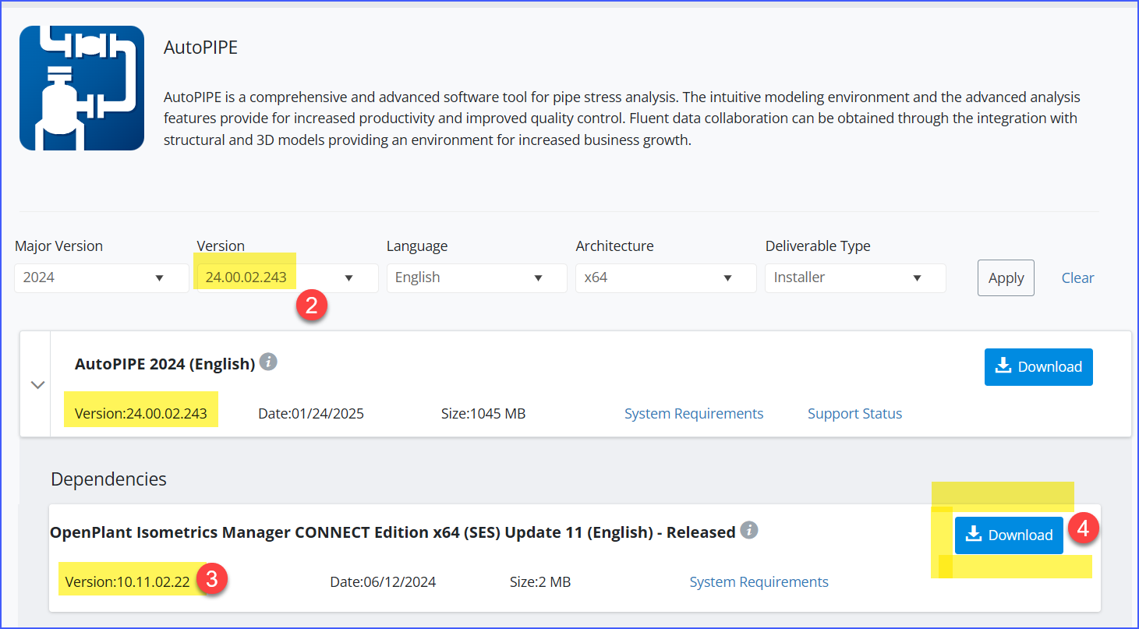
Task: Open the Version dropdown showing 24.00.02.243
Action: point(287,277)
